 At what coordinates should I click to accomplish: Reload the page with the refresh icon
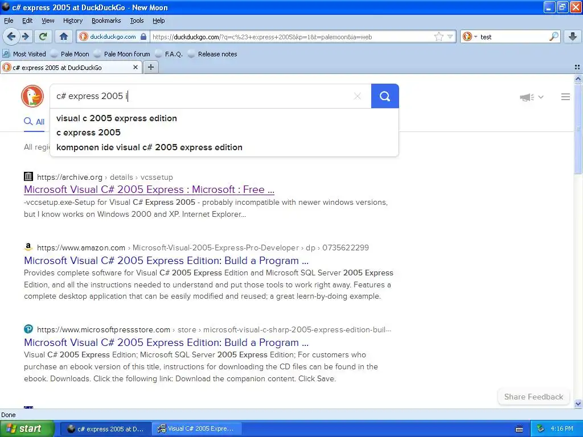coord(43,36)
